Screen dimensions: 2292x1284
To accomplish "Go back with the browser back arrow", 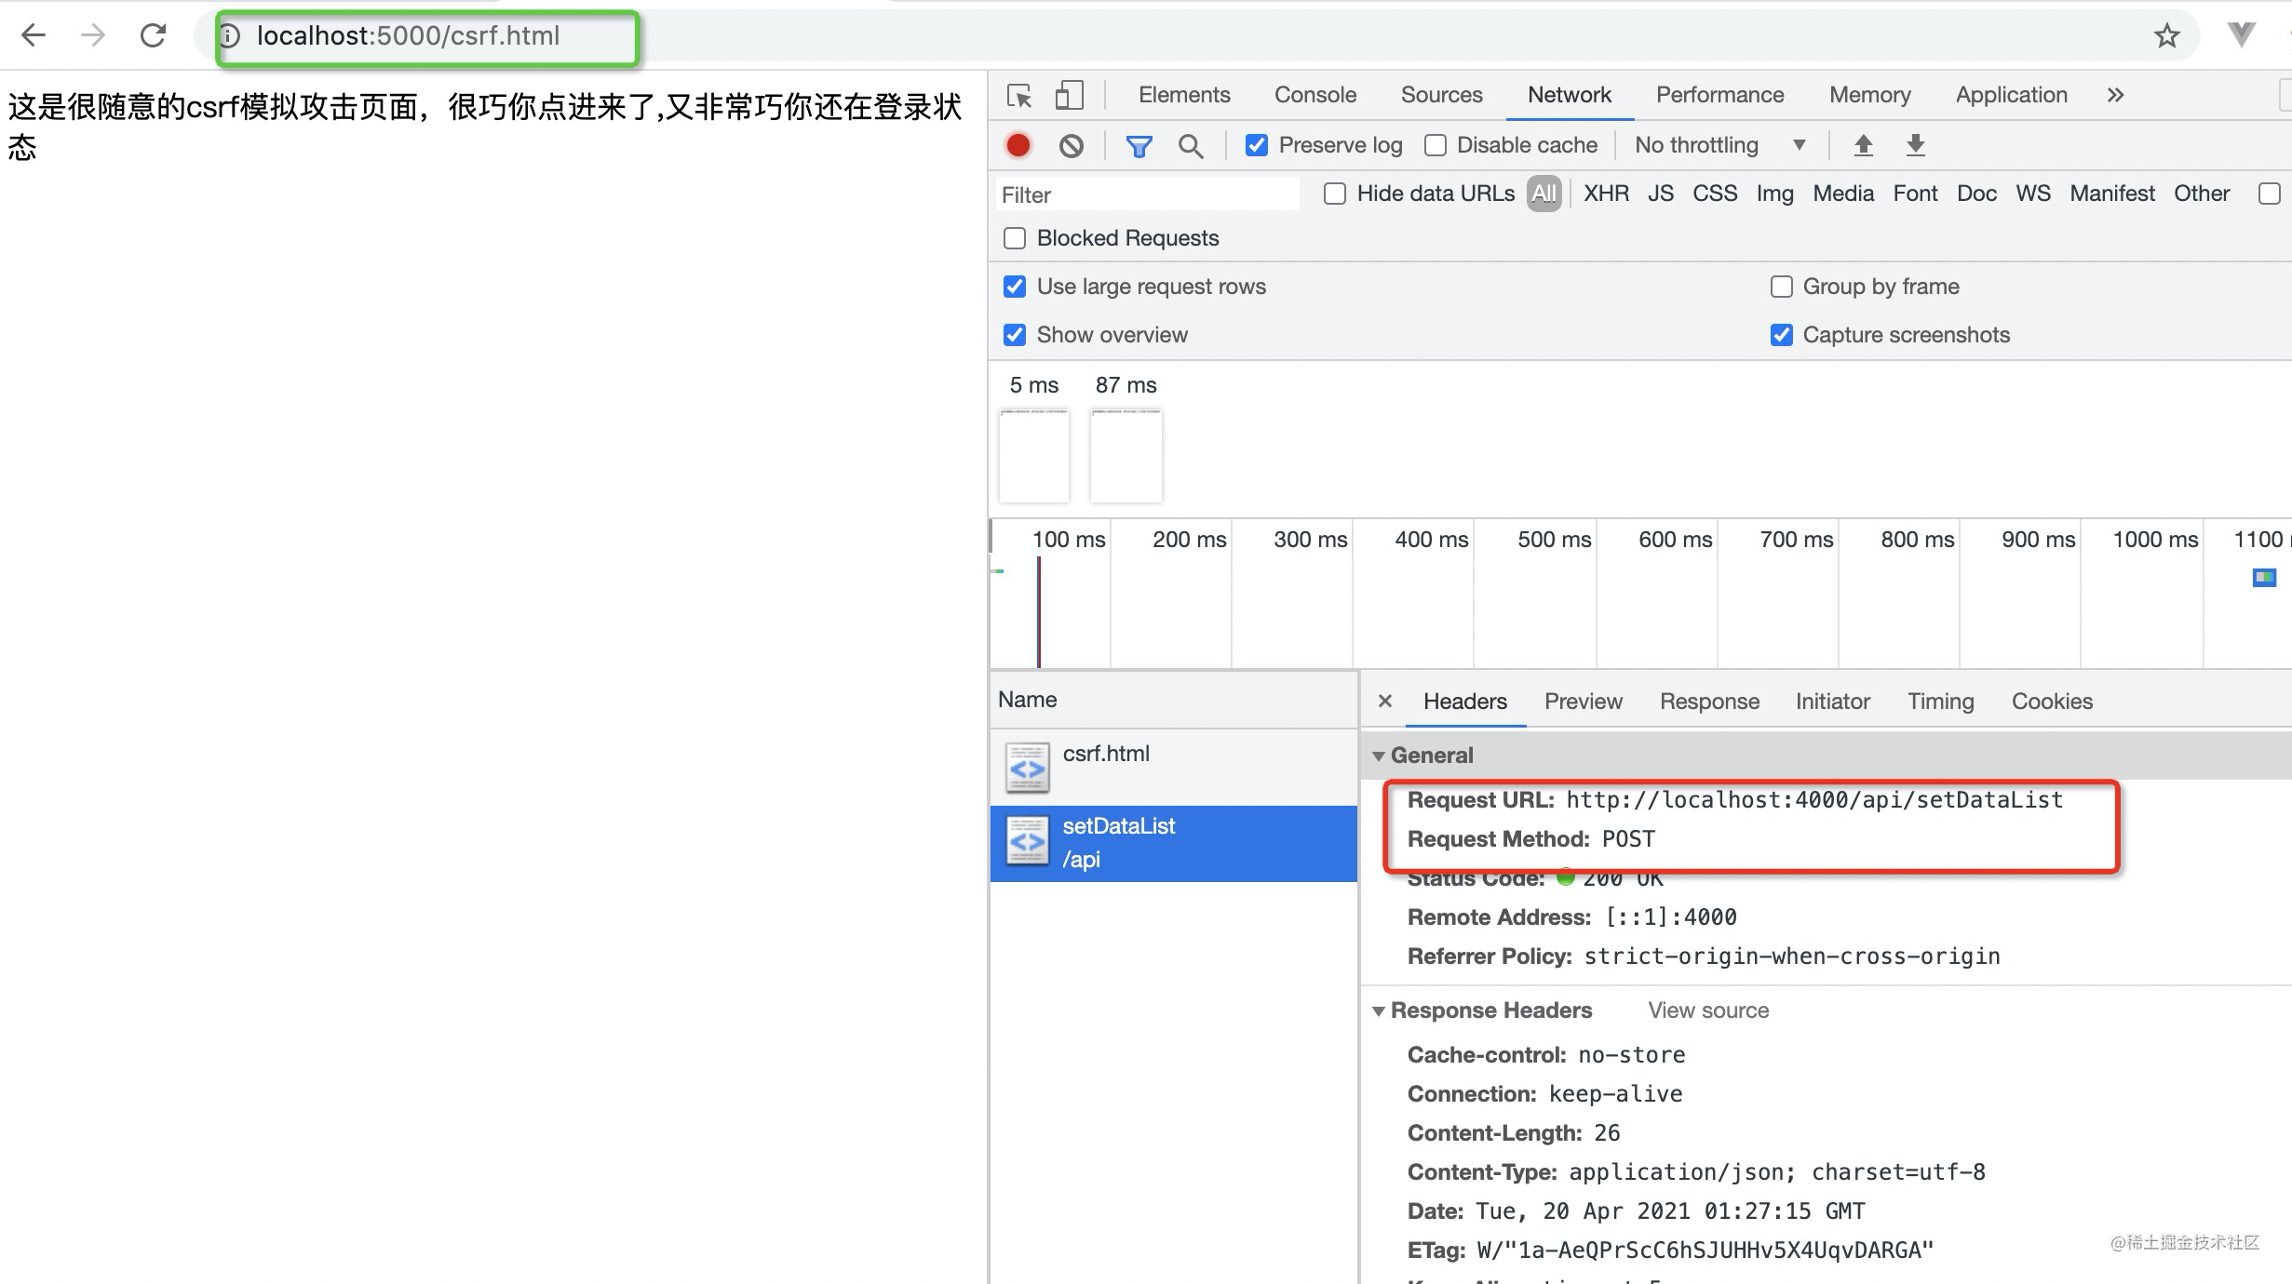I will coord(34,35).
